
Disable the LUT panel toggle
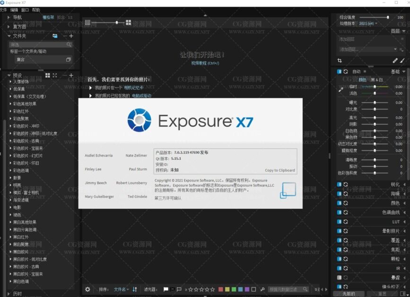(339, 222)
